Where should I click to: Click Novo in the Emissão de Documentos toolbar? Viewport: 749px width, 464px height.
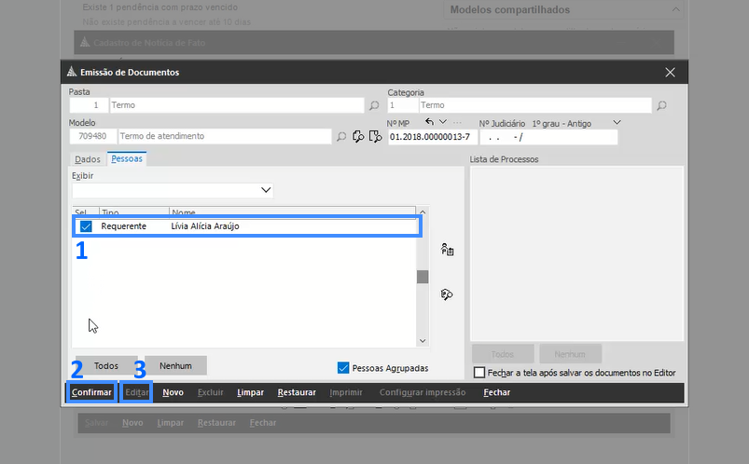(x=173, y=392)
